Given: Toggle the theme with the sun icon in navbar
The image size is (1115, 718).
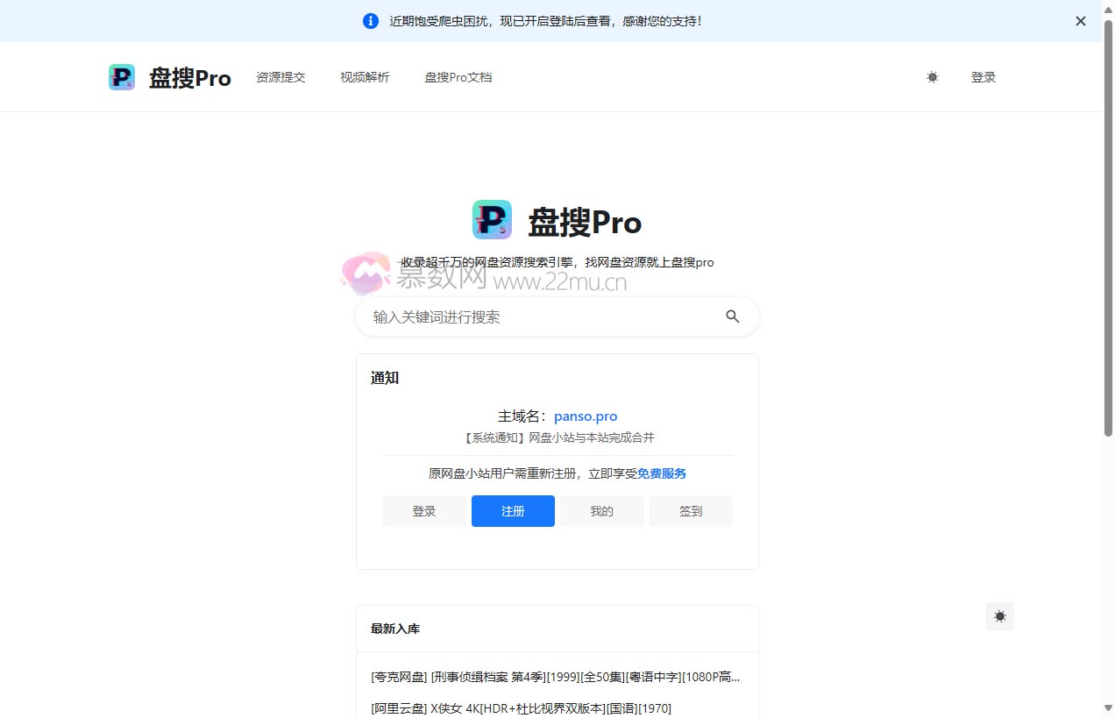Looking at the screenshot, I should [x=932, y=77].
